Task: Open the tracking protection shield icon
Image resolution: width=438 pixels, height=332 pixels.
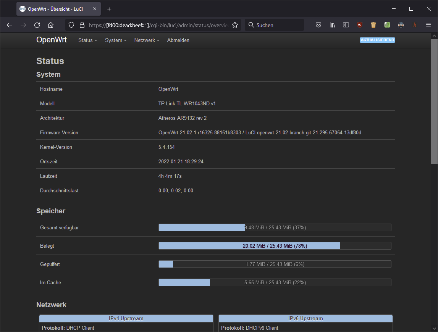Action: point(71,25)
